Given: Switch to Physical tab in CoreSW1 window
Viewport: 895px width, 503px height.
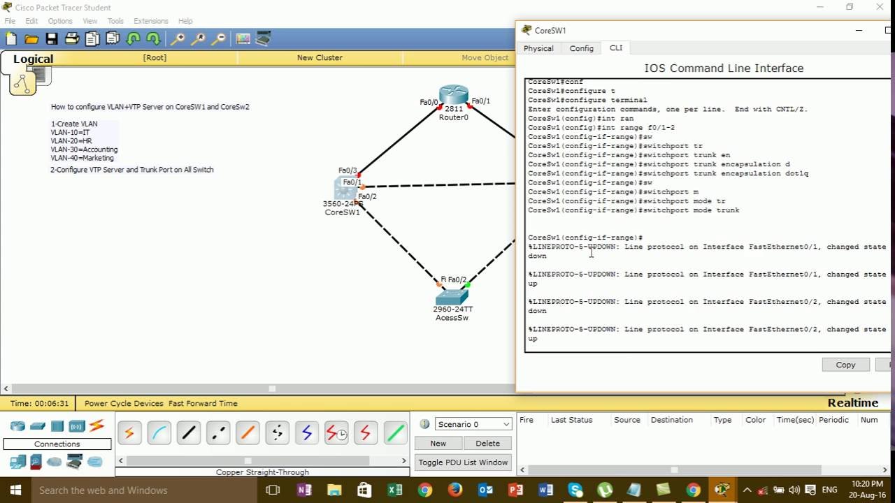Looking at the screenshot, I should coord(538,48).
